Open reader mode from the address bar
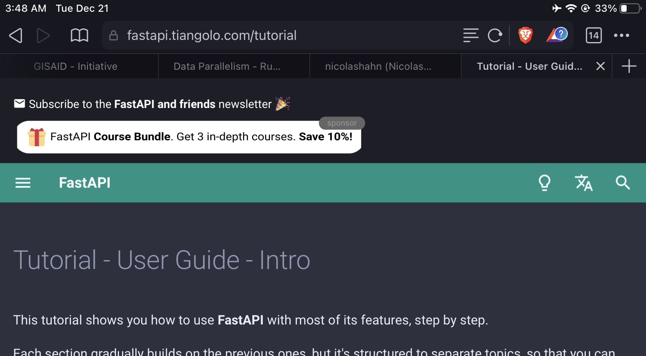 (471, 35)
